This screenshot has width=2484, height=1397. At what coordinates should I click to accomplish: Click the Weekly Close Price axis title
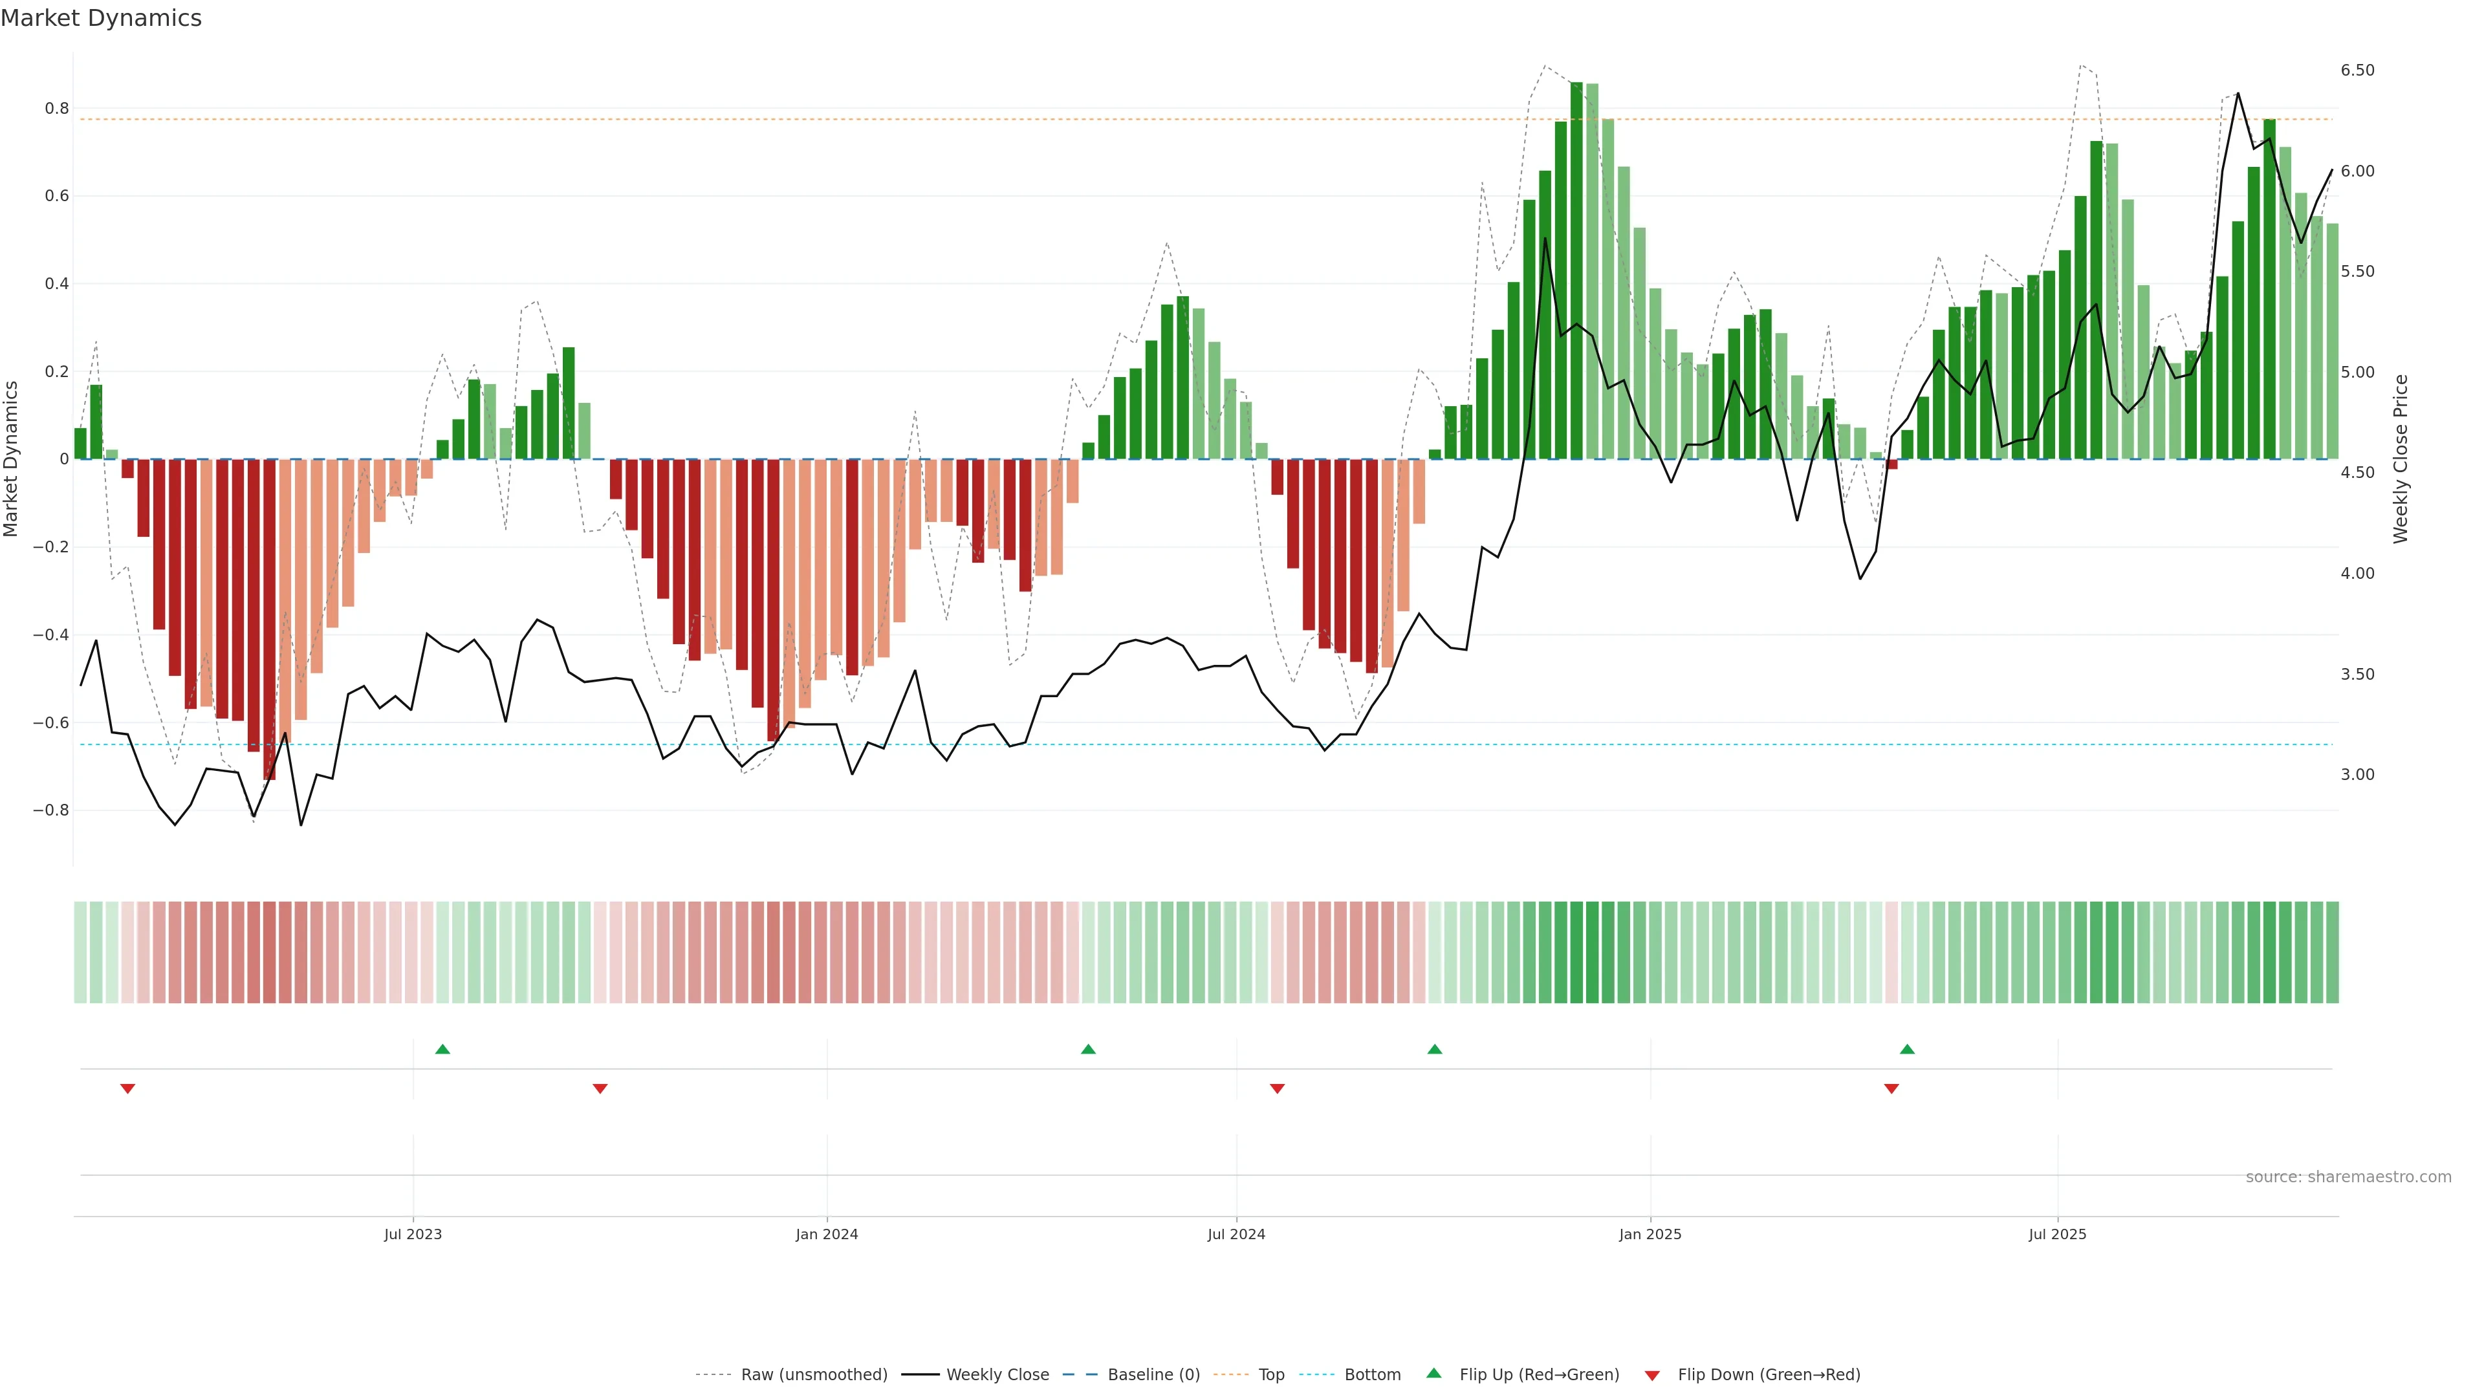point(2400,459)
